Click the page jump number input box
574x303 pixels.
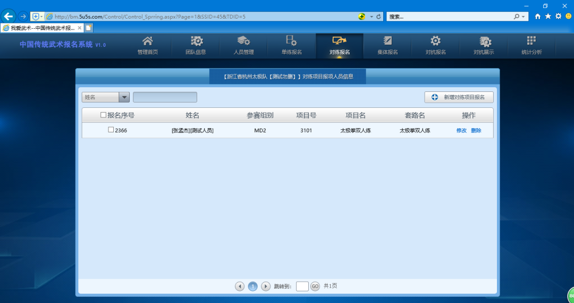click(302, 286)
